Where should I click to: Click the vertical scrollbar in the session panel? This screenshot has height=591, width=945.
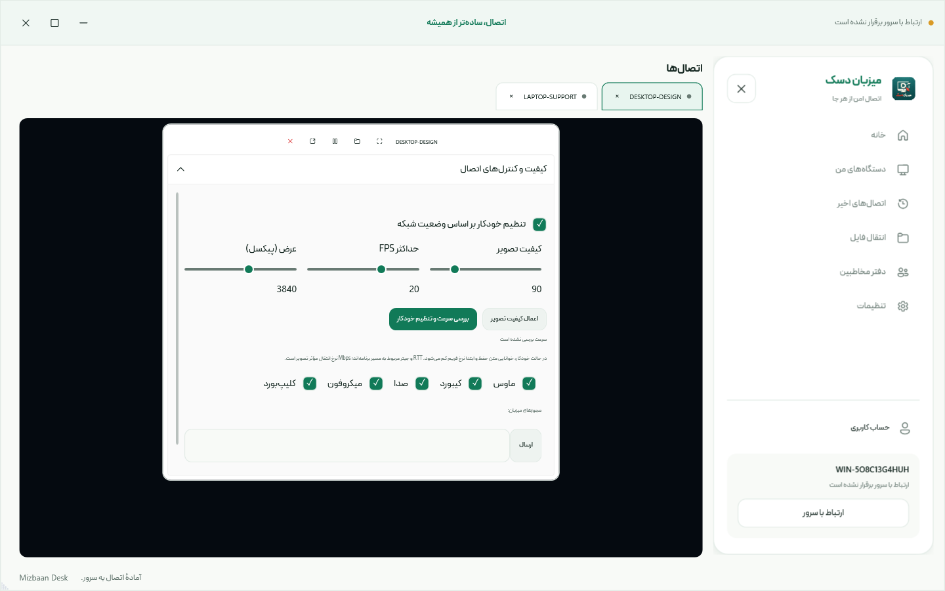pos(177,318)
